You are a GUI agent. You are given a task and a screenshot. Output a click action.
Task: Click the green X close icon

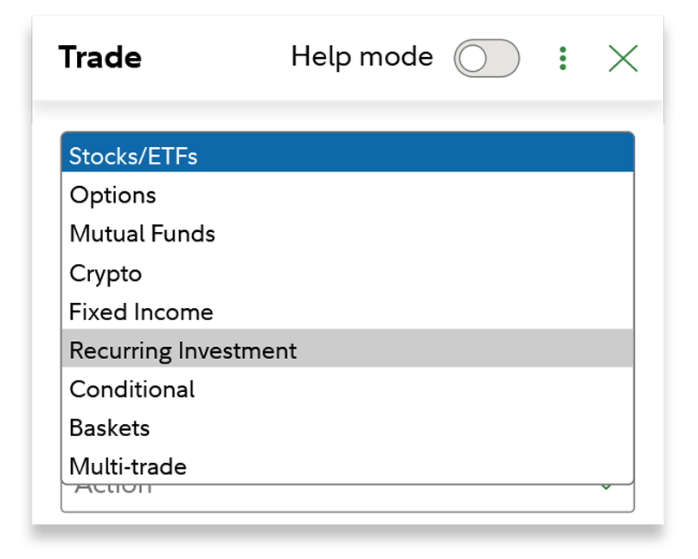(622, 57)
